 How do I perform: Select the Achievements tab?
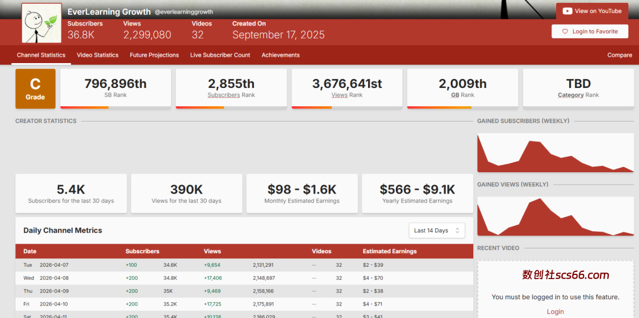[280, 55]
